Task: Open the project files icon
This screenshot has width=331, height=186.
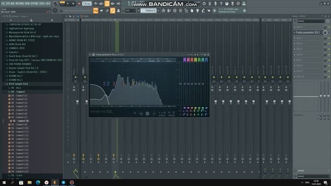Action: click(x=192, y=10)
